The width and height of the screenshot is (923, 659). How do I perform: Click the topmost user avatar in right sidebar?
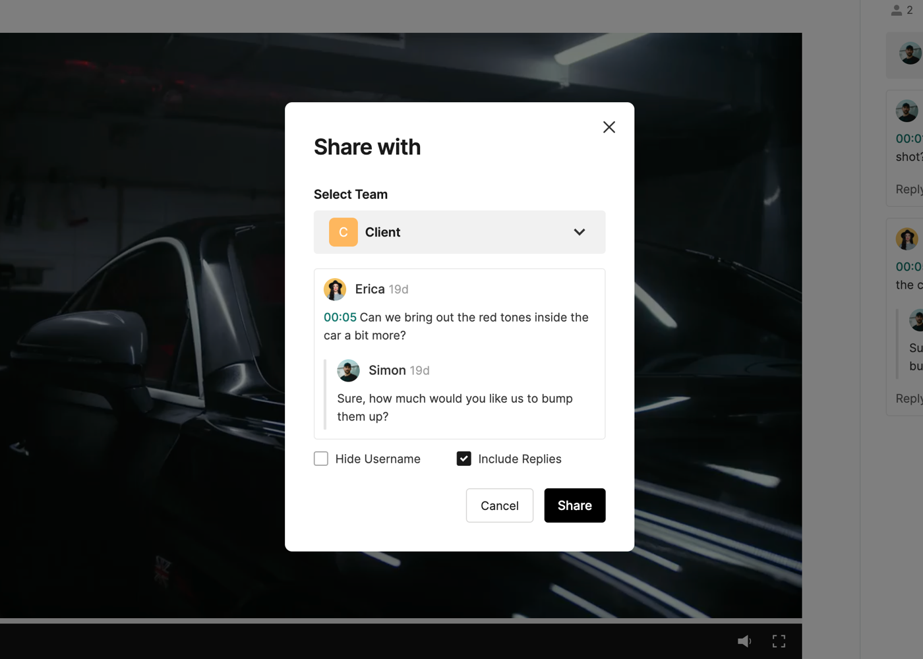[x=910, y=53]
